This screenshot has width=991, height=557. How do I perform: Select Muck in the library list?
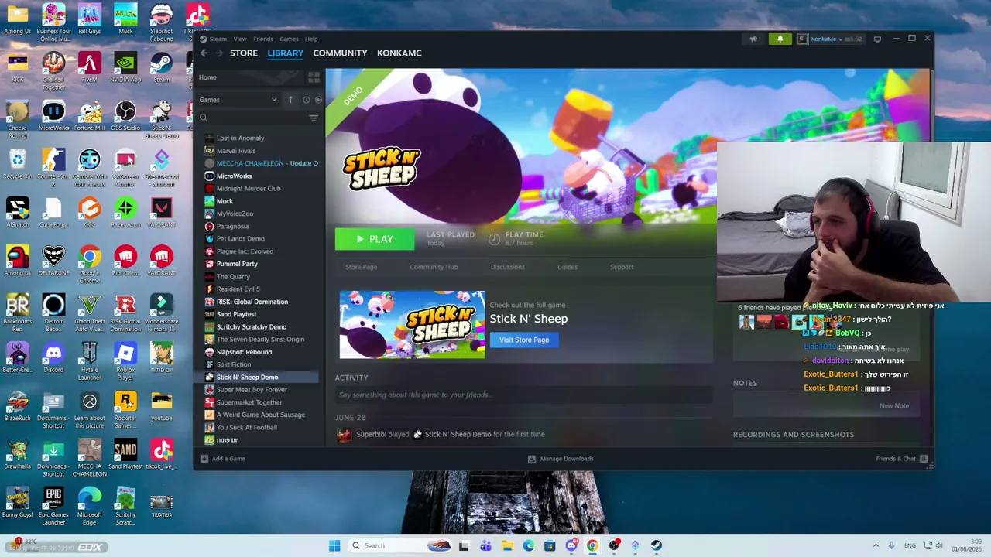click(x=224, y=201)
